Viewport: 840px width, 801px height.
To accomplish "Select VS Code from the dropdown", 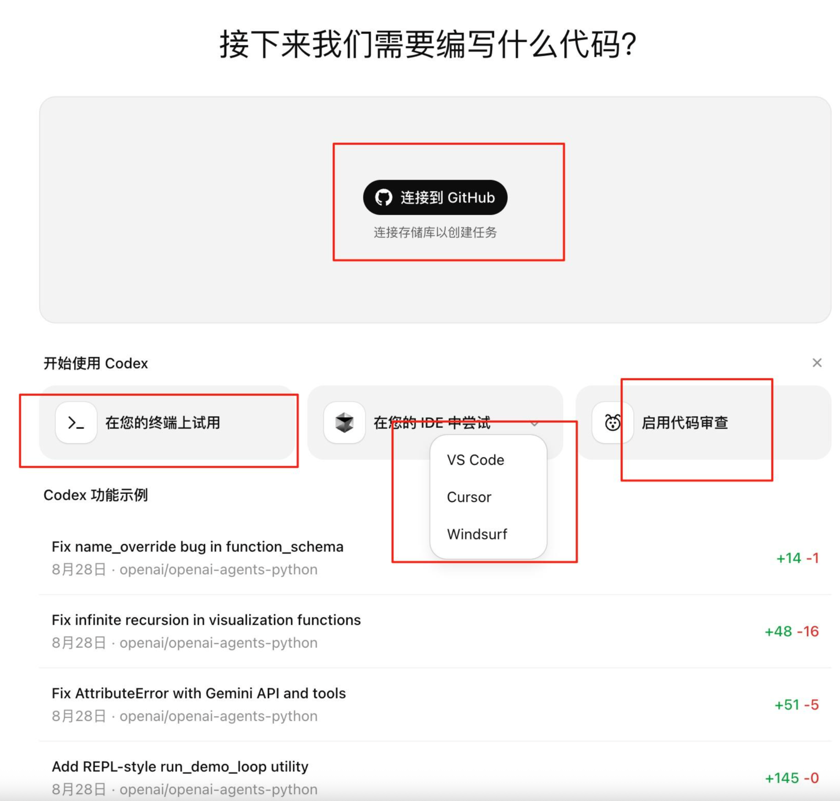I will 475,460.
